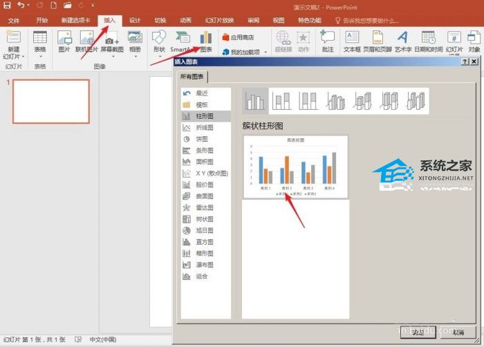Switch to View (视图) tab
The height and width of the screenshot is (347, 484).
(x=279, y=20)
